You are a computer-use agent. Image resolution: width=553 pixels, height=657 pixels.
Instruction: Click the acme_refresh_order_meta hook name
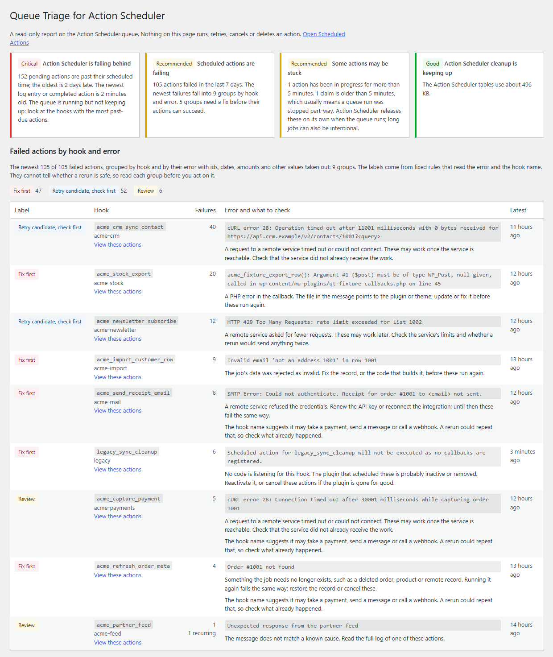click(x=133, y=566)
